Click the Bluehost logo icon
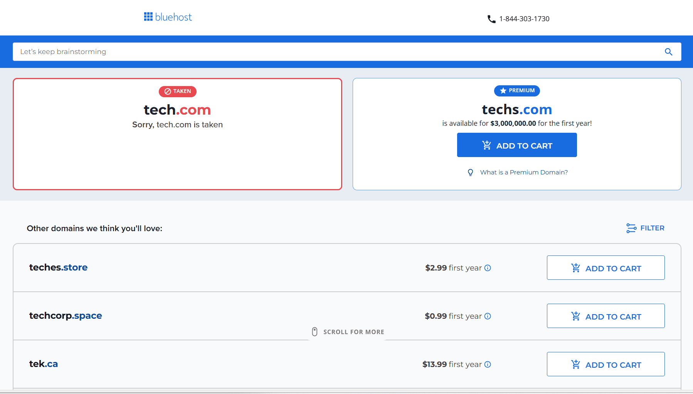This screenshot has height=394, width=693. click(148, 17)
